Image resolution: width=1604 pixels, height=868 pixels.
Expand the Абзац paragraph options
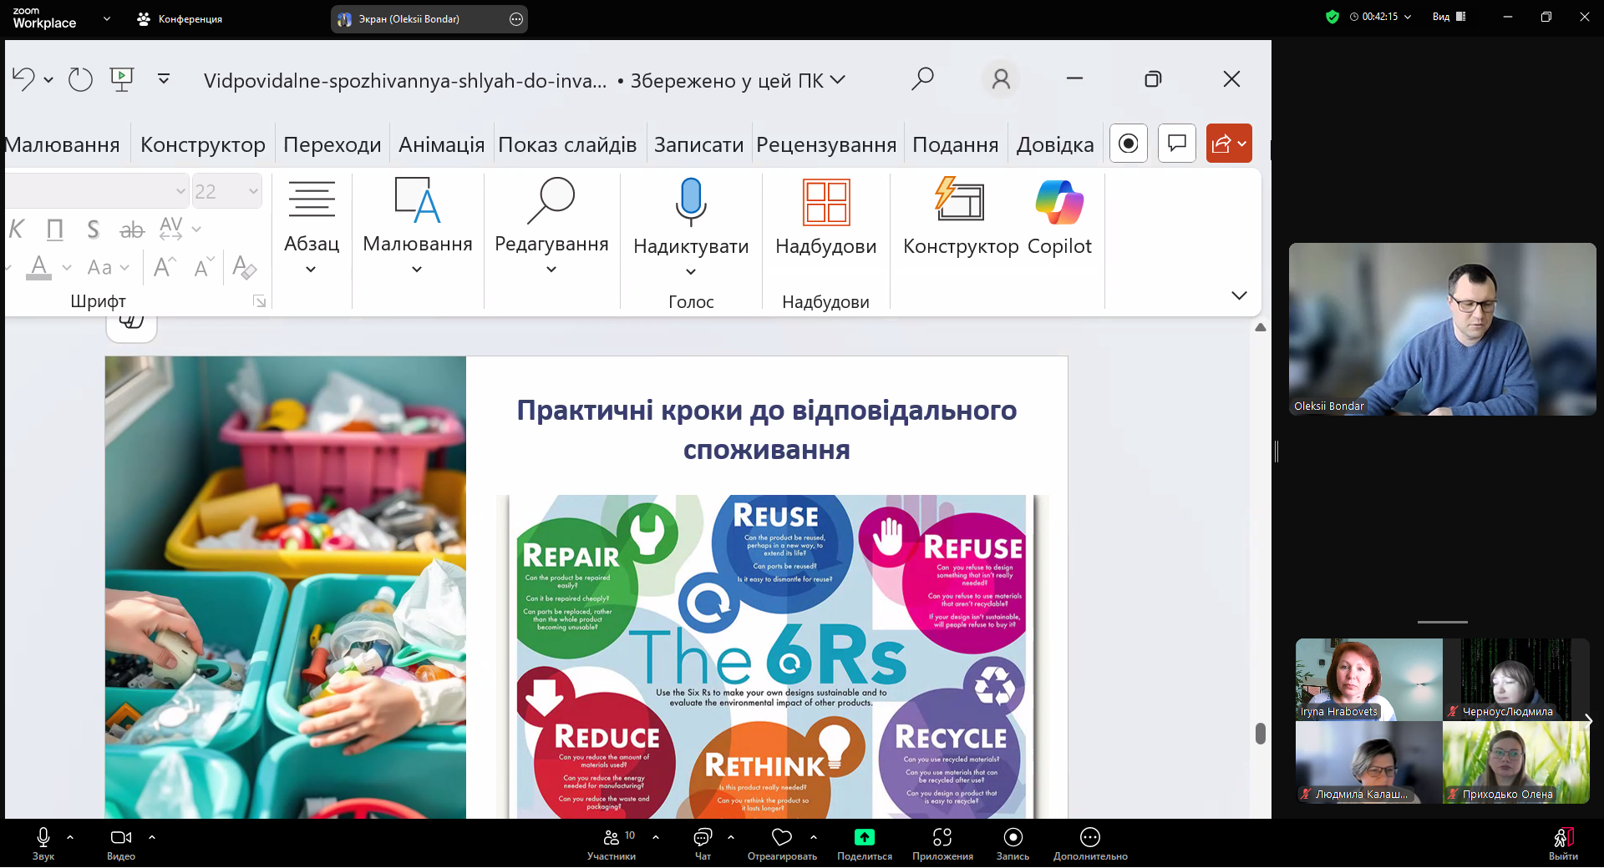point(311,269)
